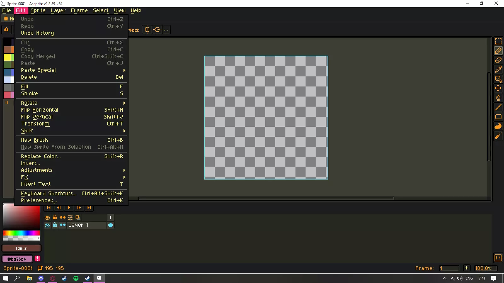Click the yellow palette swatch
The height and width of the screenshot is (283, 504).
(x=7, y=57)
